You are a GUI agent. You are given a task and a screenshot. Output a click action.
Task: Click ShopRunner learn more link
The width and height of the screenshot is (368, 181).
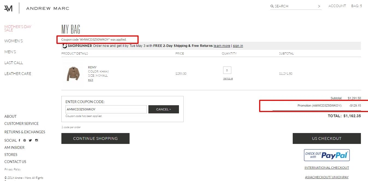[222, 46]
